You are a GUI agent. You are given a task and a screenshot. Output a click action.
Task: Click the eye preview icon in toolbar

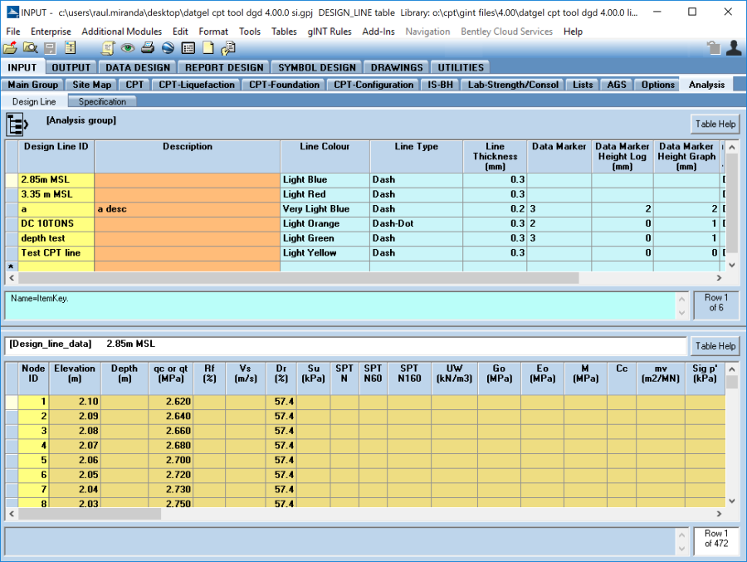(128, 48)
